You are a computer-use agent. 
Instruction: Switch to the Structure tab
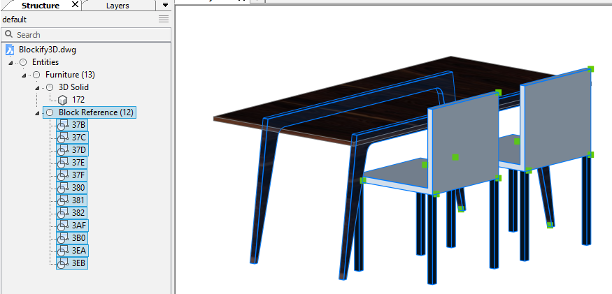[41, 6]
